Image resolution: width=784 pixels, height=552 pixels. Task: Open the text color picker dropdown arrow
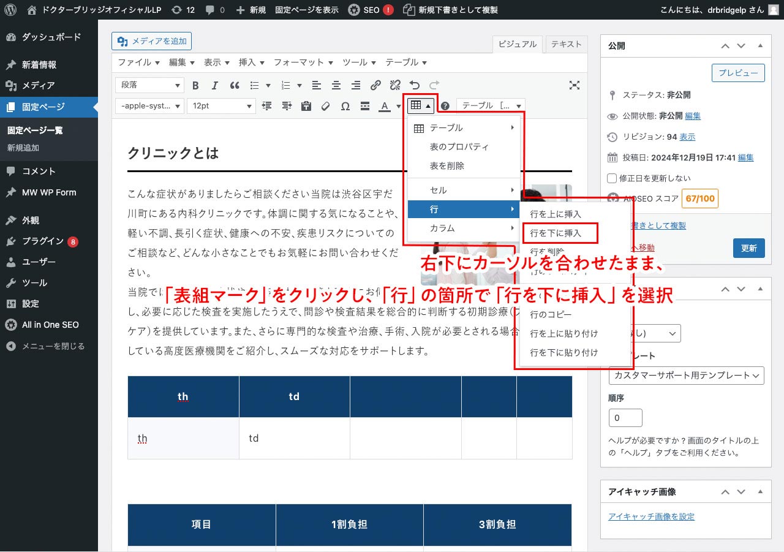[x=398, y=107]
